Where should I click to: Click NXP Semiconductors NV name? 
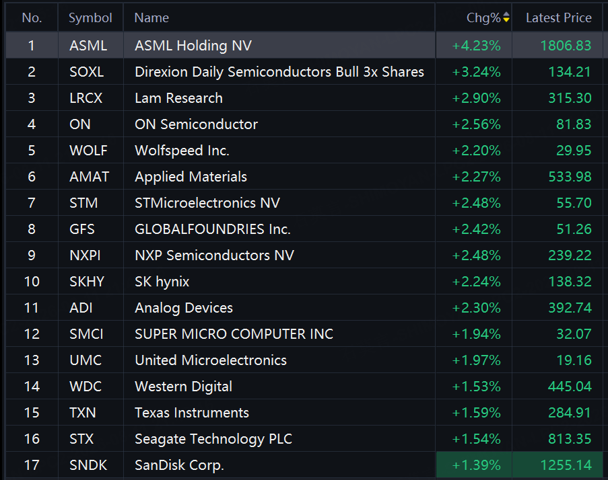point(214,255)
